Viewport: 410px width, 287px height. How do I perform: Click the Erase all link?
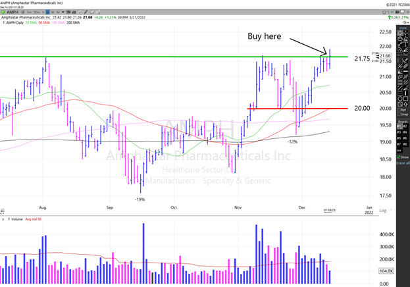pyautogui.click(x=403, y=163)
